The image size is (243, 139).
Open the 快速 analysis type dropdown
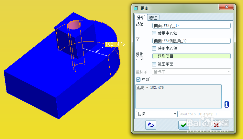157,114
